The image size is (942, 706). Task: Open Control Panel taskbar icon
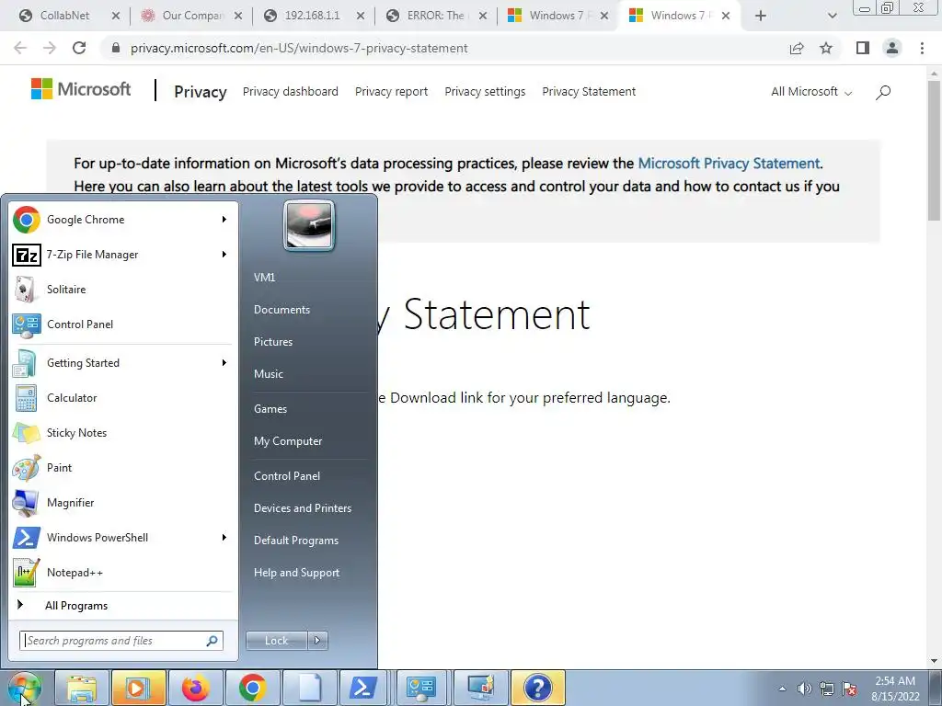tap(421, 688)
